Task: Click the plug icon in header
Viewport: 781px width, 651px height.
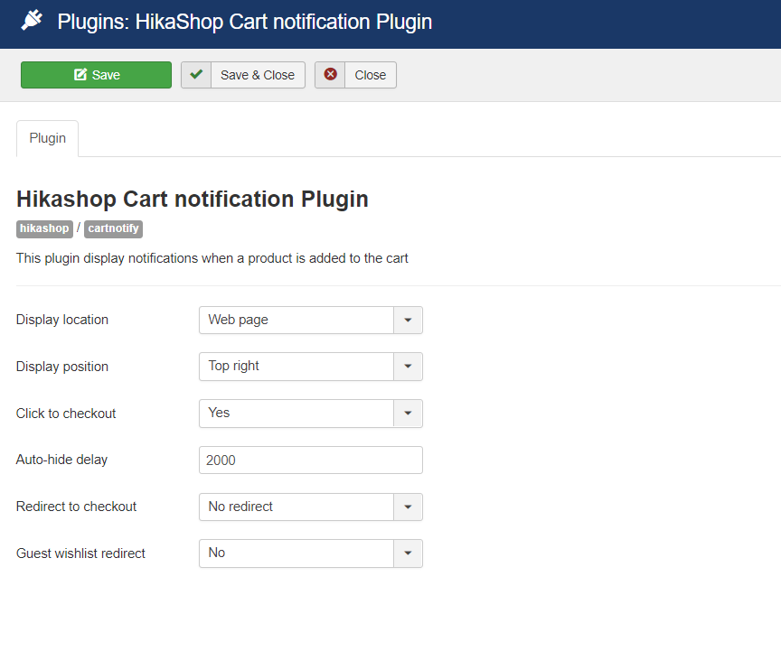Action: 32,21
